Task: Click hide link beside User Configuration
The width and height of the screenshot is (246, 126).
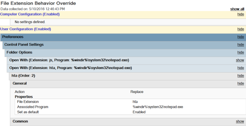Action: click(241, 29)
